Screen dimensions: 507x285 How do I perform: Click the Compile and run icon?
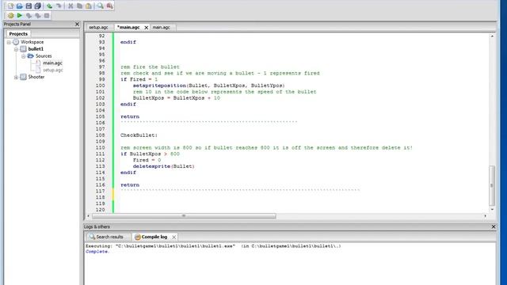point(29,15)
